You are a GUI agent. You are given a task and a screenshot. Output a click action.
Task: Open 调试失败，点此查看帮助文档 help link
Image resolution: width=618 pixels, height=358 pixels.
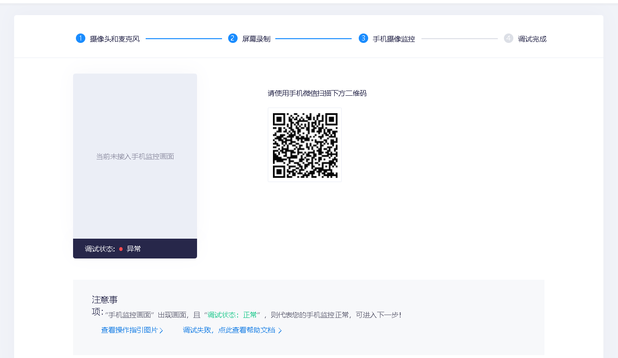pyautogui.click(x=229, y=330)
